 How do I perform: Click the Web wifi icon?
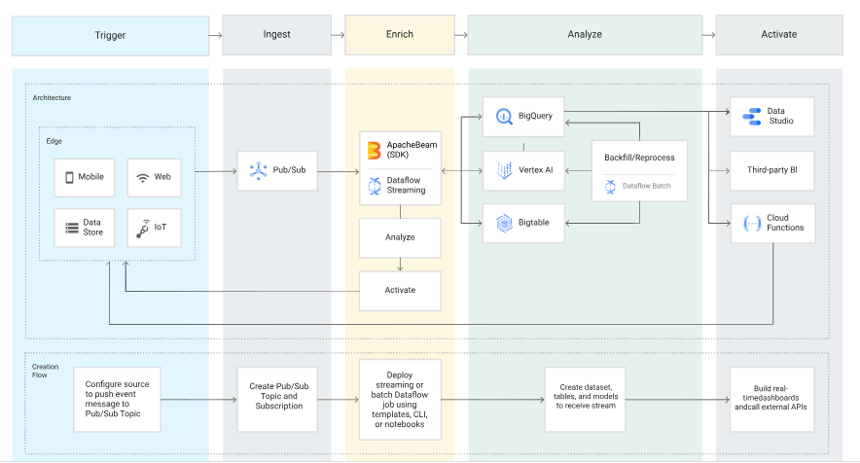coord(142,177)
